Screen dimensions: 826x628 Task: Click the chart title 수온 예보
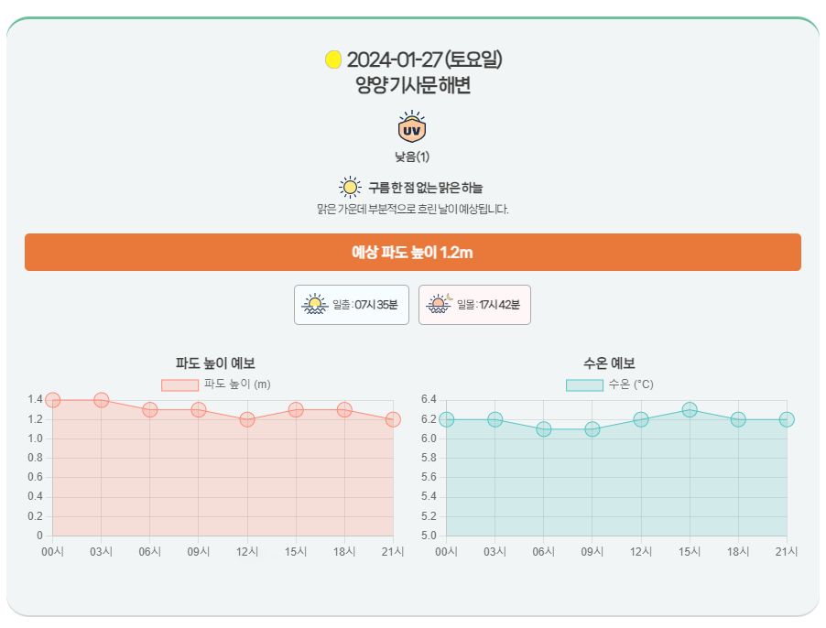(610, 363)
